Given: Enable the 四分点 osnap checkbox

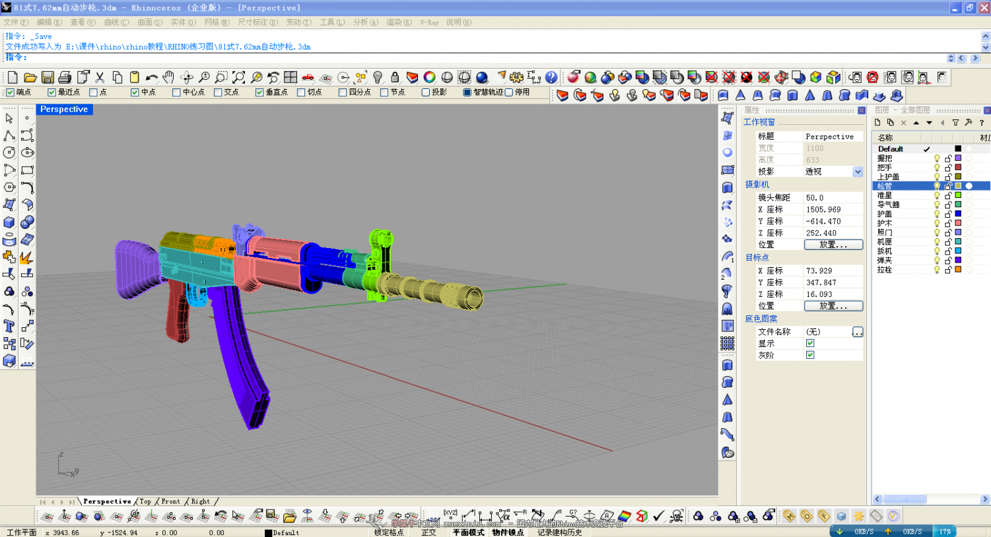Looking at the screenshot, I should (x=343, y=92).
